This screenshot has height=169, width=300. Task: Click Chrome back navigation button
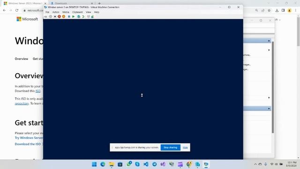pyautogui.click(x=4, y=10)
